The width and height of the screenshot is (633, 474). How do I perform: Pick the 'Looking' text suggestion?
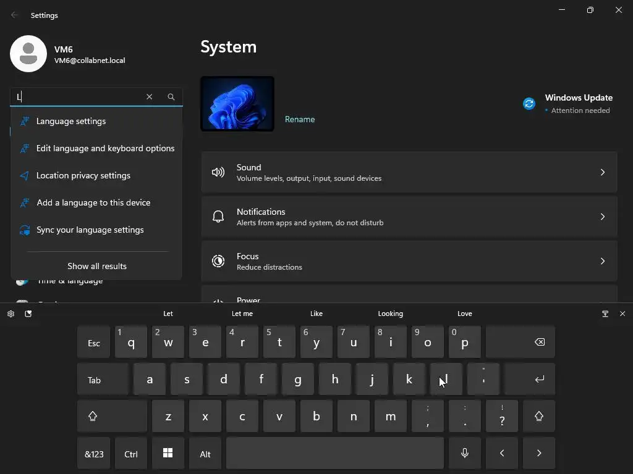pyautogui.click(x=391, y=314)
